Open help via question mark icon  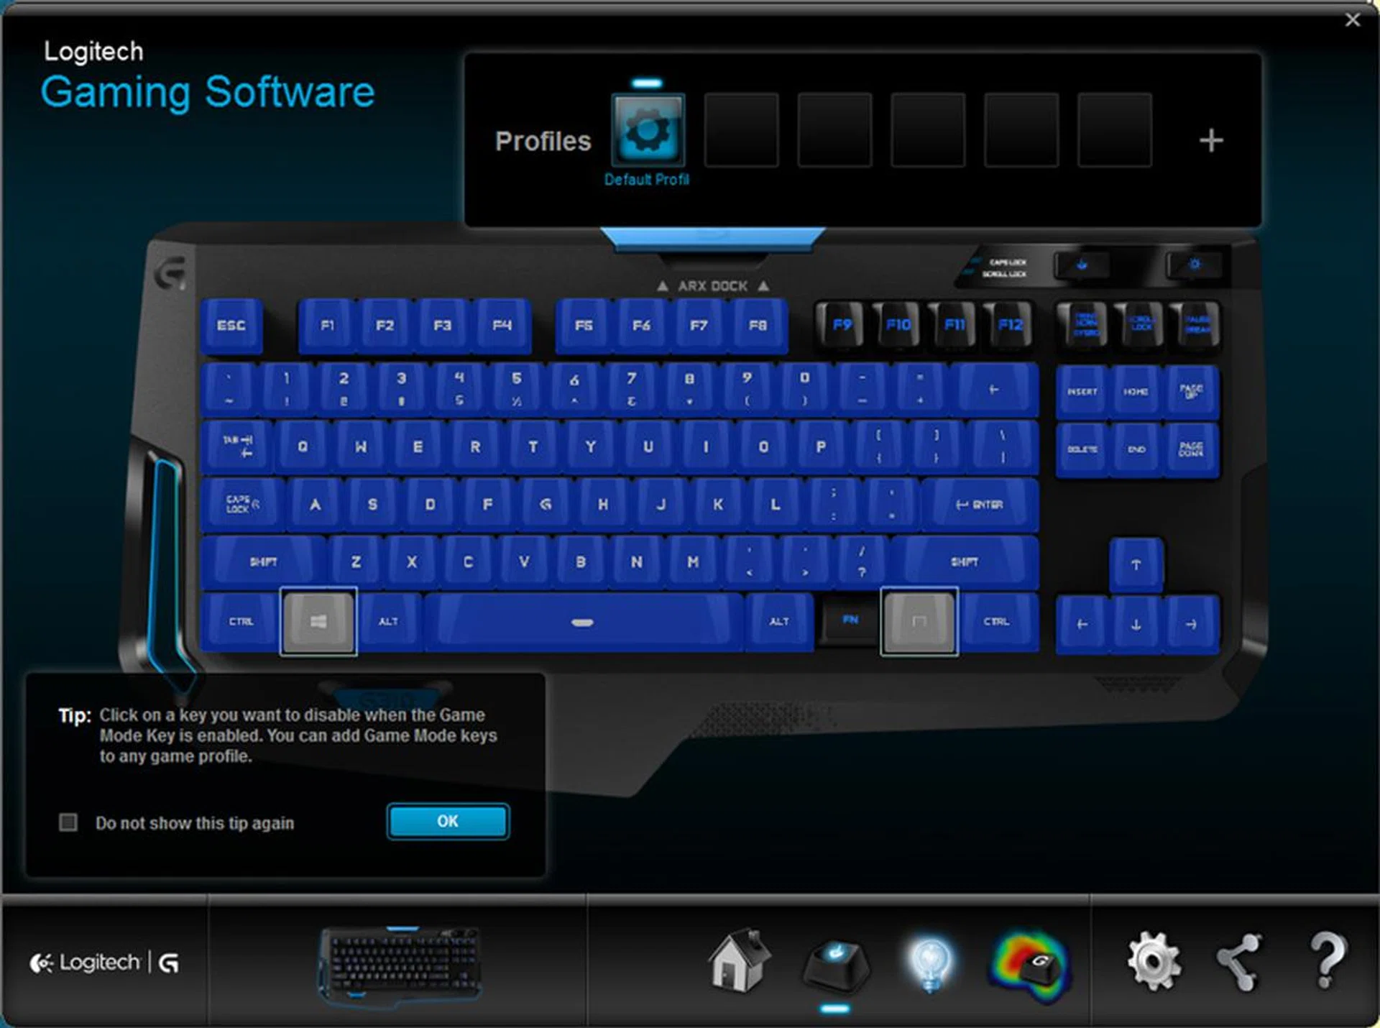(1327, 960)
